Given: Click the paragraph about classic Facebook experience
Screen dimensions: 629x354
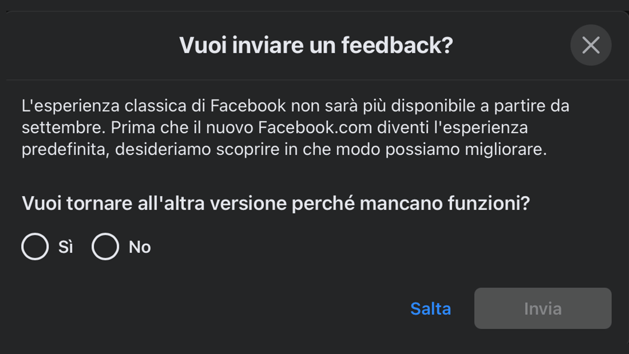Looking at the screenshot, I should pyautogui.click(x=295, y=128).
